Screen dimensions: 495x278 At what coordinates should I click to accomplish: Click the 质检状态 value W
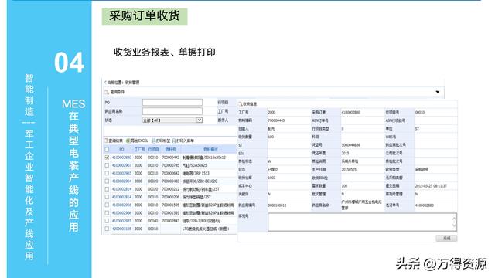pos(270,161)
